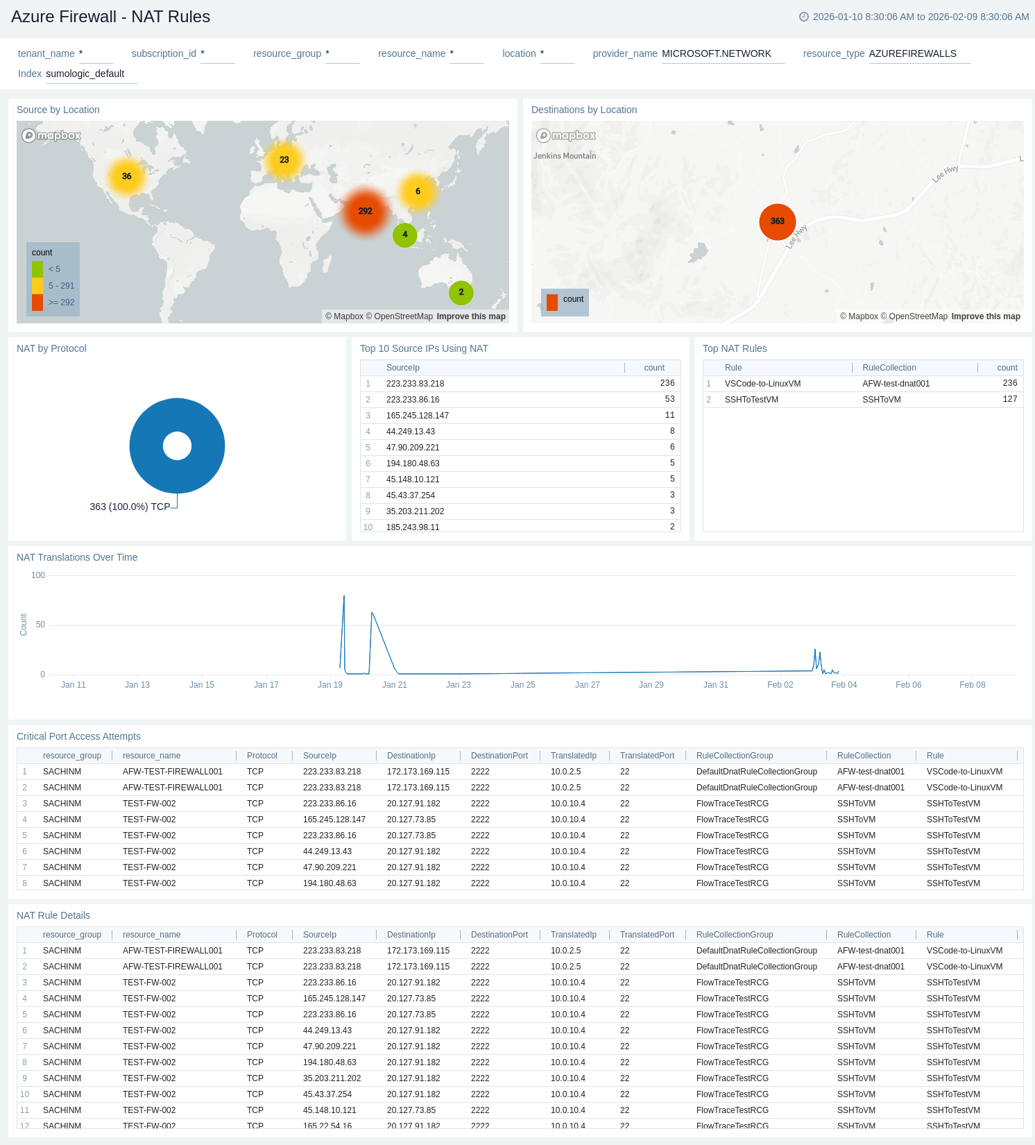Click the time range 2026-01-10 to 2026-02-09
The image size is (1035, 1145).
coord(921,17)
